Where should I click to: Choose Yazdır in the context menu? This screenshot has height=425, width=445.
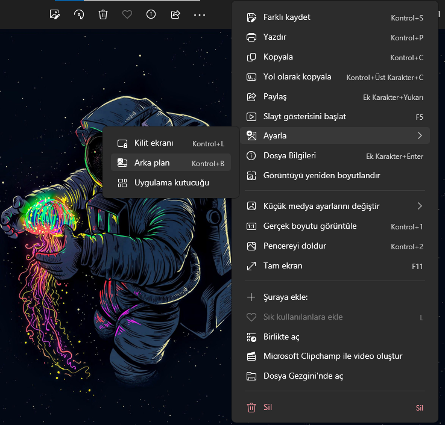tap(335, 37)
